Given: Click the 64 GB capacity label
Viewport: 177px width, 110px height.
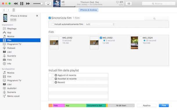Looking at the screenshot, I should coord(13,20).
